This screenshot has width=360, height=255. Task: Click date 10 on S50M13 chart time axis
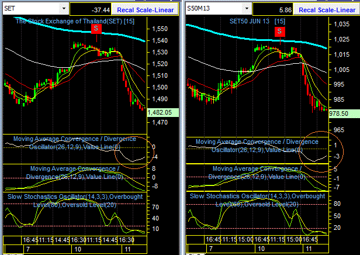tap(261, 249)
